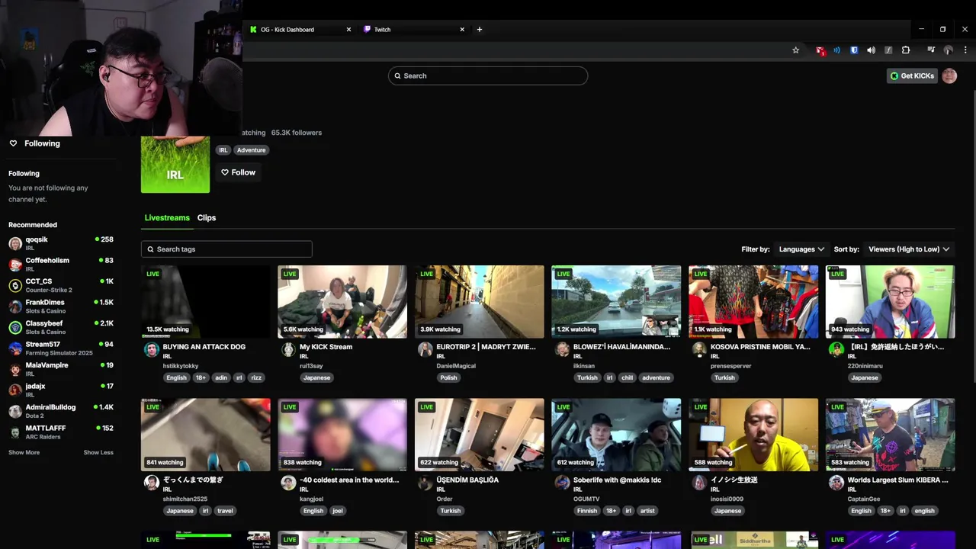Select the OG - Kick Dashboard browser tab
976x549 pixels.
point(300,30)
